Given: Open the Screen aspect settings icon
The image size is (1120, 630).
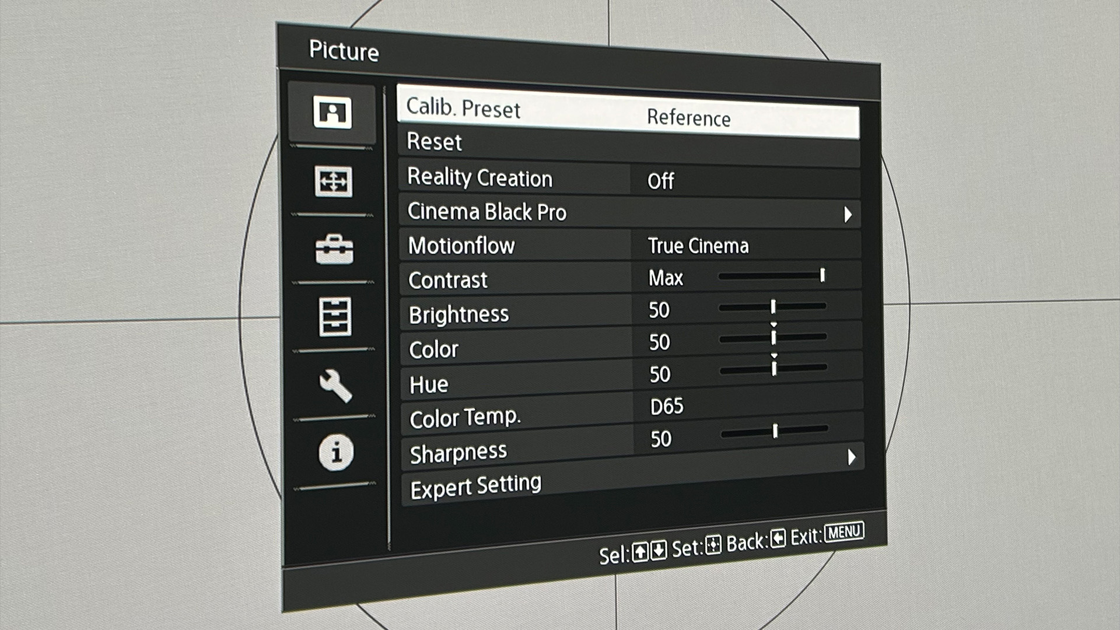Looking at the screenshot, I should 333,181.
